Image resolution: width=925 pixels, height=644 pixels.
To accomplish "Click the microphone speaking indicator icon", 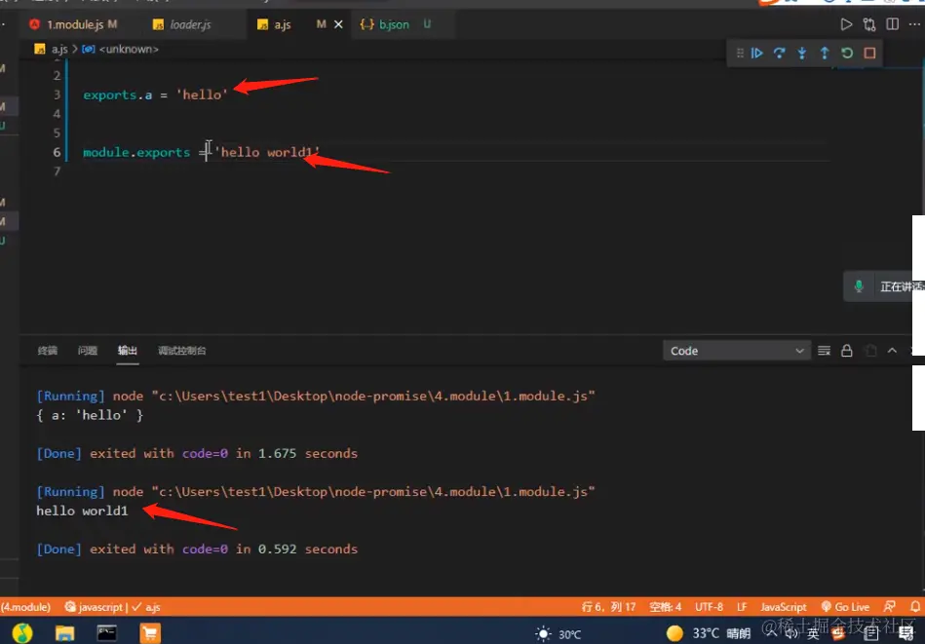I will coord(859,286).
